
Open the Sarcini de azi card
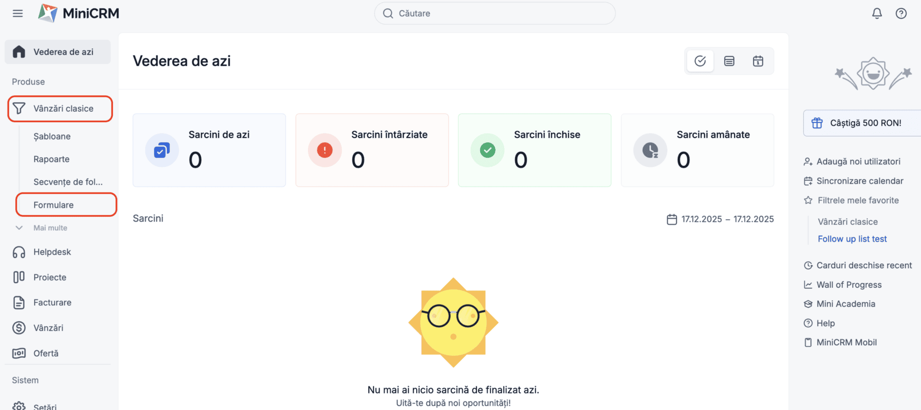pos(209,150)
